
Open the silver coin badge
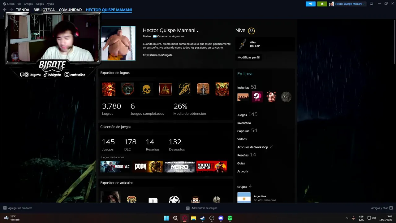pyautogui.click(x=286, y=97)
